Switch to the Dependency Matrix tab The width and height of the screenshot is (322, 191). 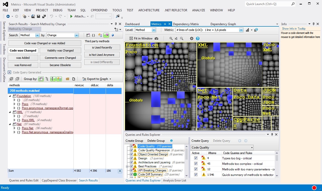pyautogui.click(x=186, y=24)
